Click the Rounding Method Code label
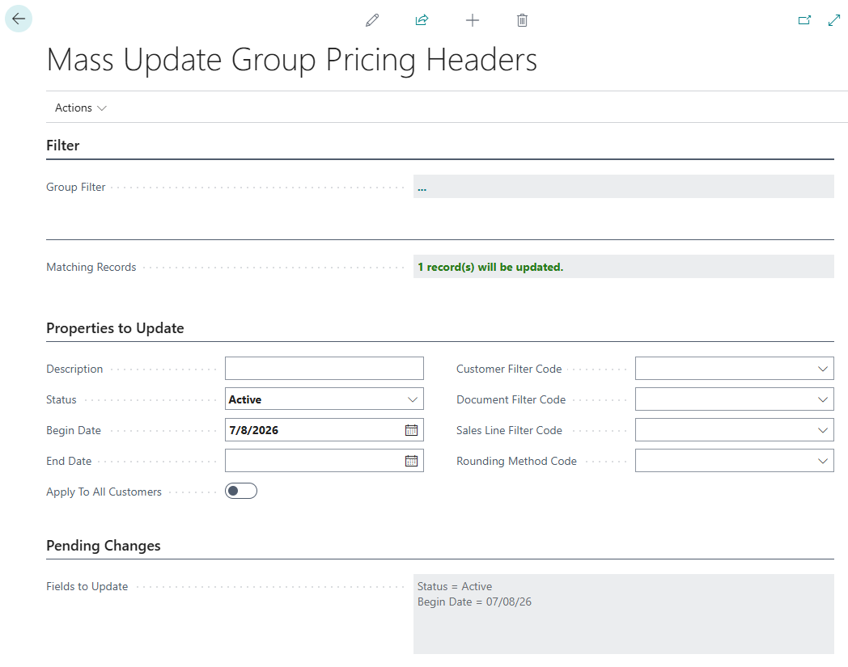The image size is (848, 667). pos(516,461)
